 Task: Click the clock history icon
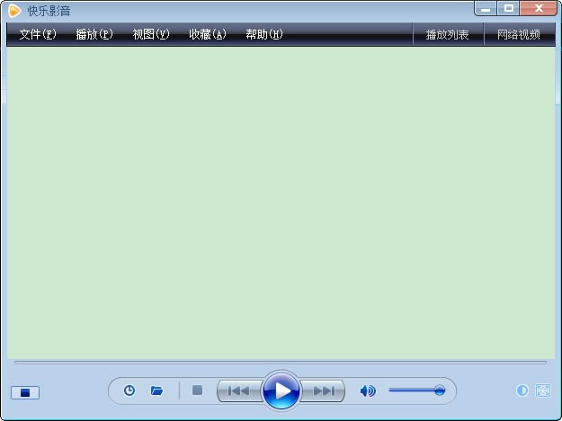click(x=129, y=390)
